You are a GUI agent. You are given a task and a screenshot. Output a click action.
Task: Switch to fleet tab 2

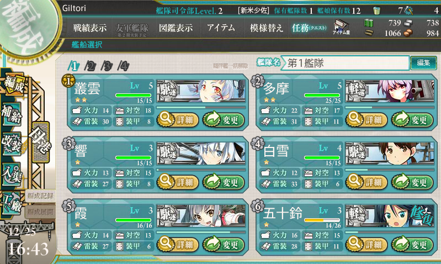click(x=90, y=66)
